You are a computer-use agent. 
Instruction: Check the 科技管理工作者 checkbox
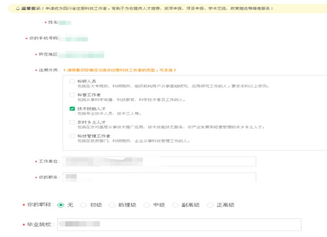[72, 136]
